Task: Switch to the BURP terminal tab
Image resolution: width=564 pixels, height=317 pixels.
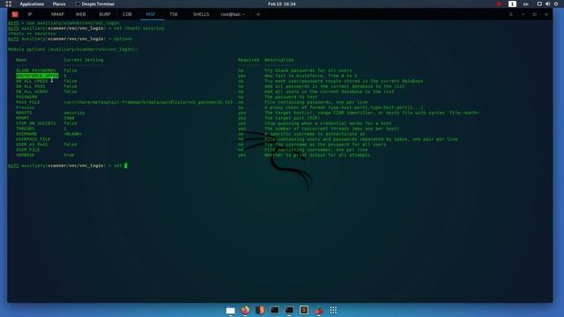Action: pos(105,14)
